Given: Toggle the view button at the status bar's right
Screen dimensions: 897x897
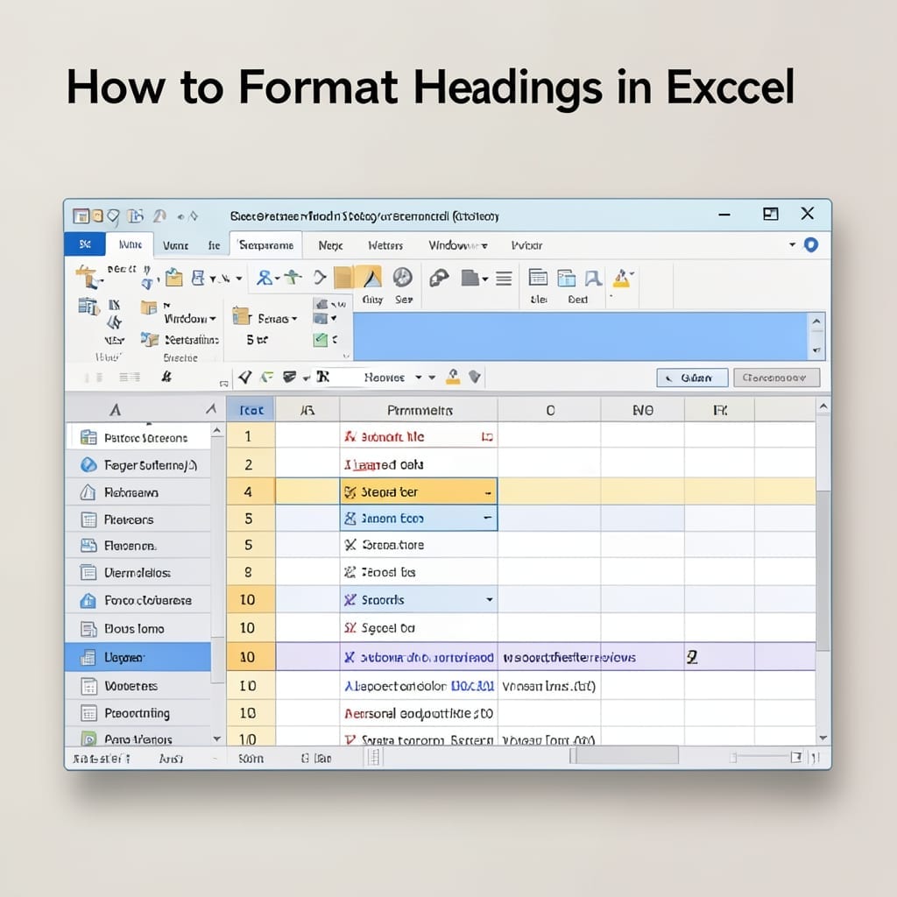Looking at the screenshot, I should click(x=795, y=758).
